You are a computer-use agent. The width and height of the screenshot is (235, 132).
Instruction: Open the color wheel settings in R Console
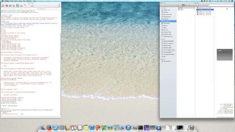tap(21, 5)
